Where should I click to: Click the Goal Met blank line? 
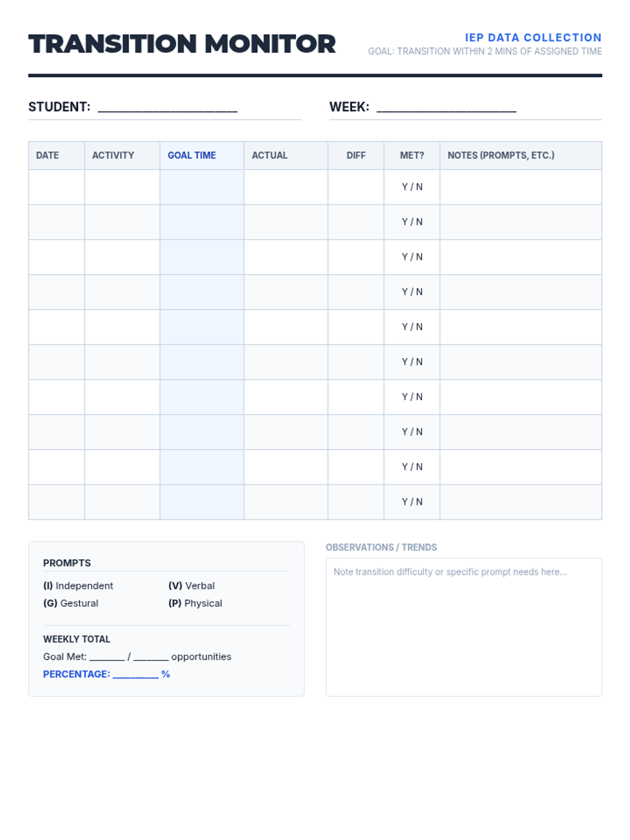pyautogui.click(x=107, y=657)
